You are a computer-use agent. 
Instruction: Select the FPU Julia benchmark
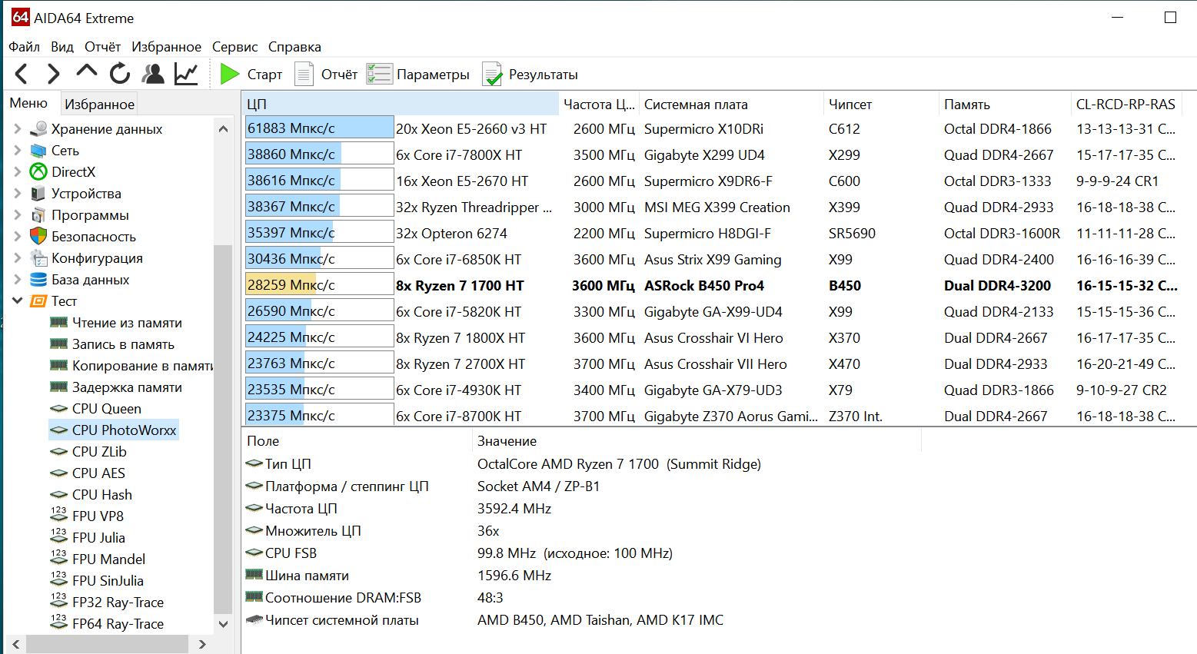click(98, 538)
